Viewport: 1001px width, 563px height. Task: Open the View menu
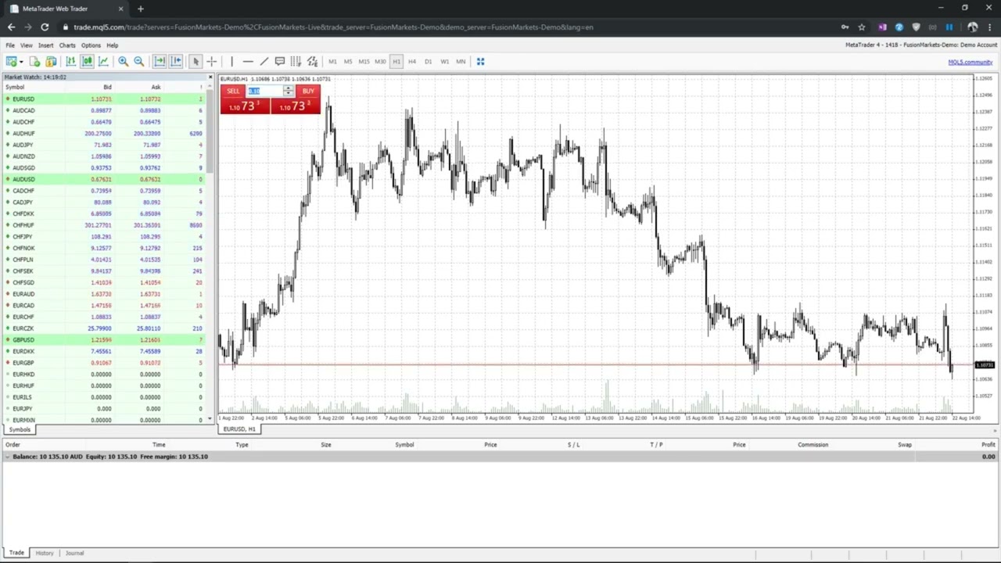(x=27, y=45)
